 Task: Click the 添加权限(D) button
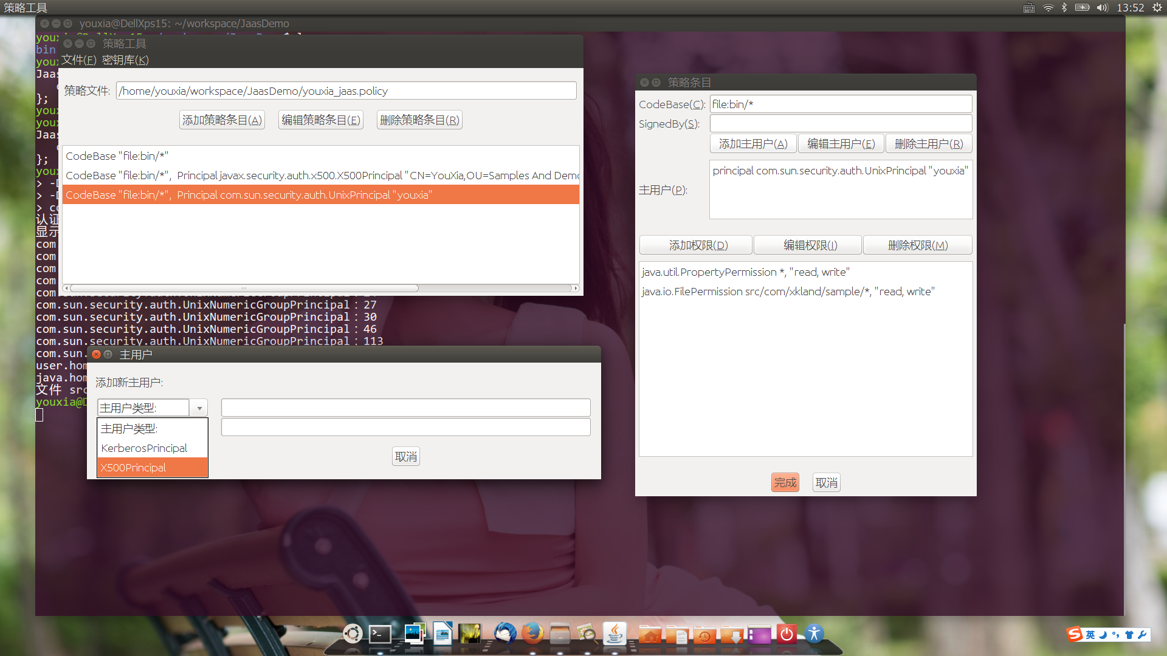pos(697,245)
